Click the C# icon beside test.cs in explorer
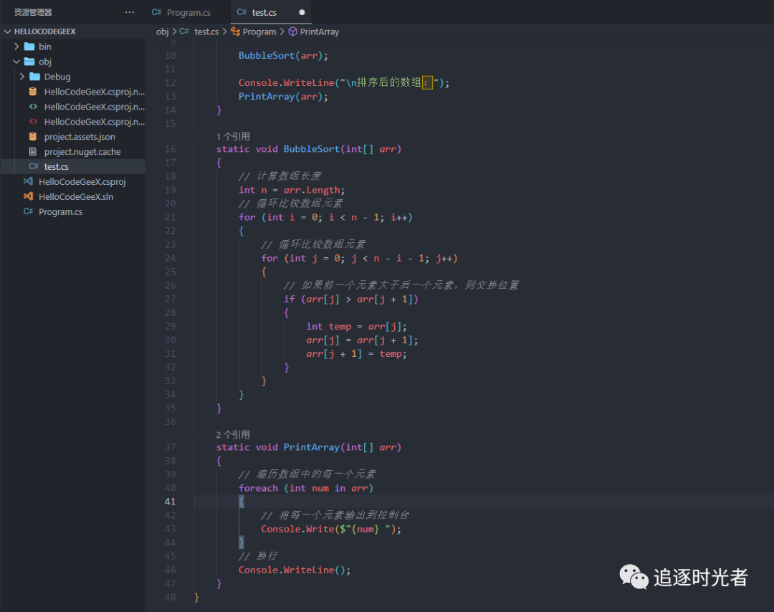Viewport: 774px width, 612px height. pyautogui.click(x=33, y=166)
